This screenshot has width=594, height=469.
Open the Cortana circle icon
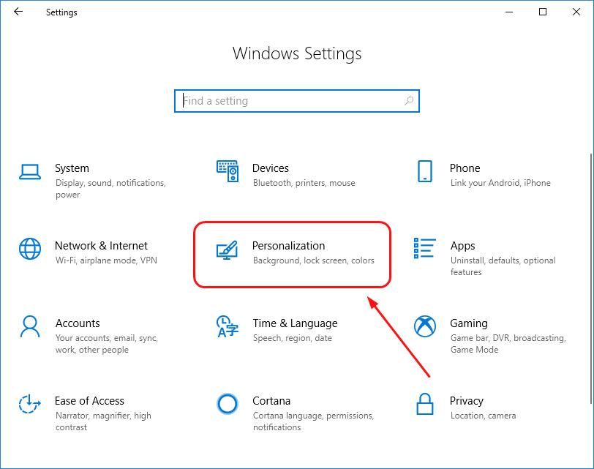pyautogui.click(x=228, y=404)
